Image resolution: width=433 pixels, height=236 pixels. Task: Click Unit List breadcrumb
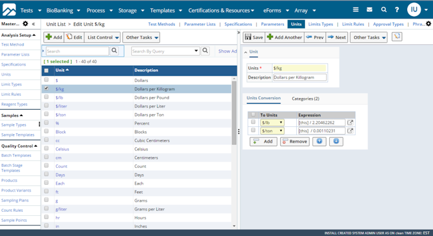coord(56,24)
